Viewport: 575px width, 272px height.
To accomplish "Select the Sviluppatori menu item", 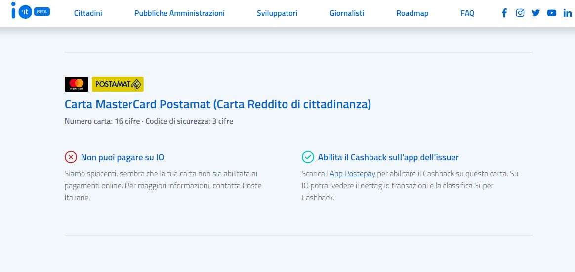I will tap(277, 13).
